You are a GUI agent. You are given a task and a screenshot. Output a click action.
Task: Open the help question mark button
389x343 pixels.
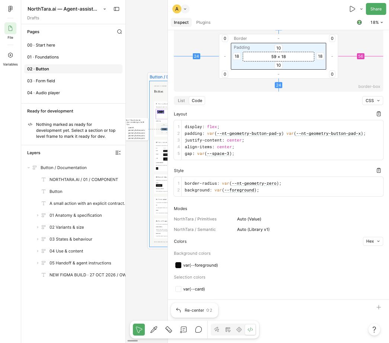click(x=374, y=330)
